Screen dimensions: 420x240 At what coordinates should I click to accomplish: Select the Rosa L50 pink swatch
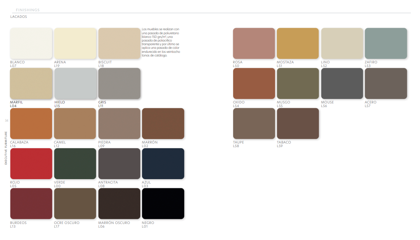254,43
